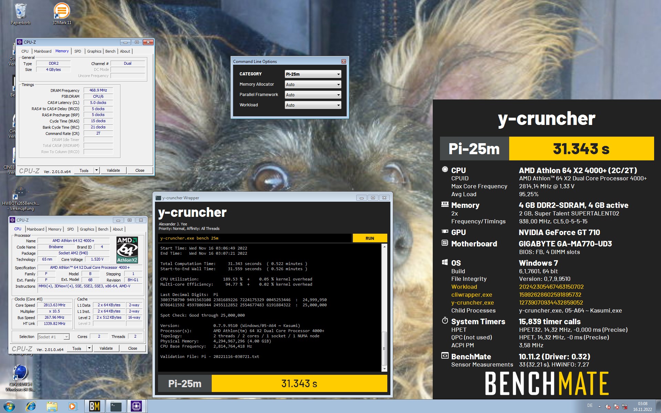The image size is (661, 413).
Task: Click y-cruncher output scrollbar down arrow
Action: tap(385, 369)
